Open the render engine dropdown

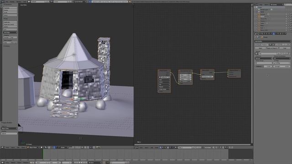click(x=80, y=1)
